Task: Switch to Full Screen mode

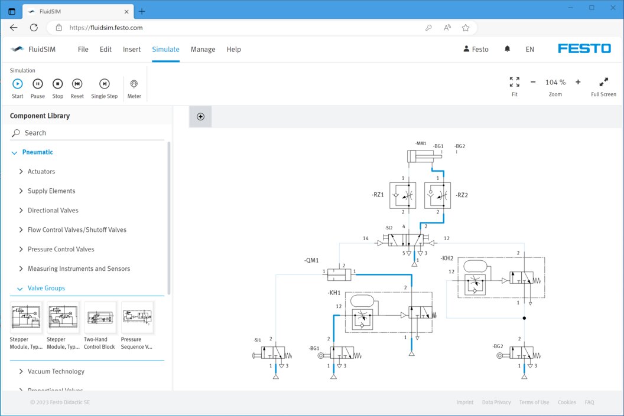Action: coord(603,86)
